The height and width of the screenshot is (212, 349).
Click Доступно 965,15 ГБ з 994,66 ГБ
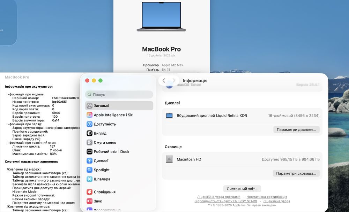(291, 159)
